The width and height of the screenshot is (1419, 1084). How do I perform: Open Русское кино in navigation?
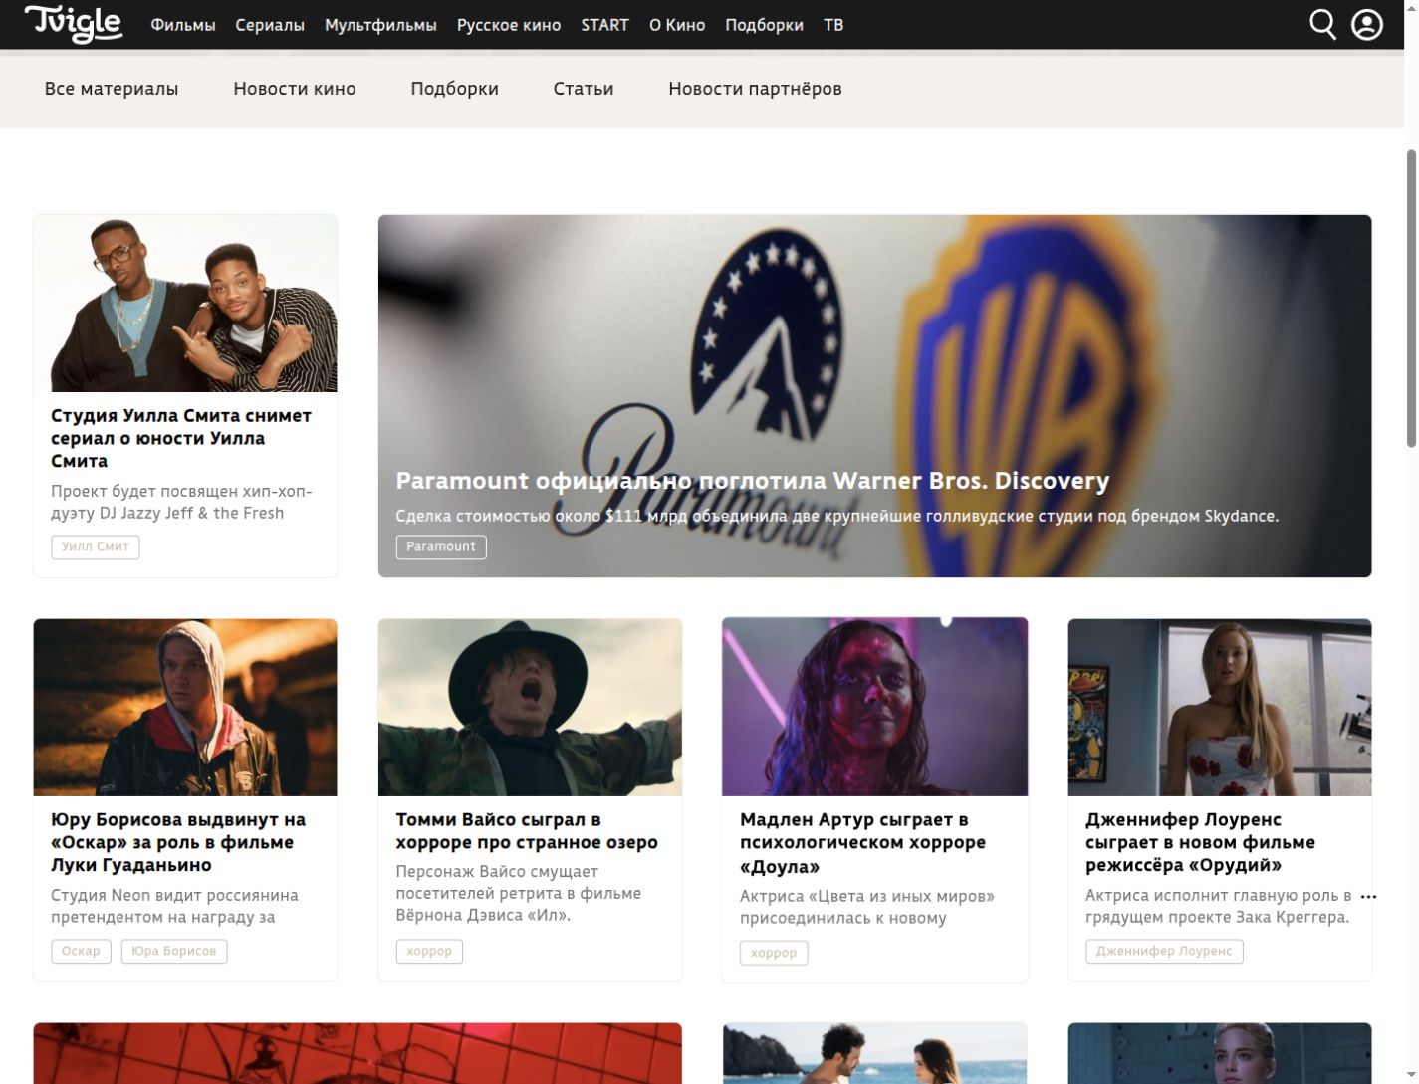click(x=509, y=25)
